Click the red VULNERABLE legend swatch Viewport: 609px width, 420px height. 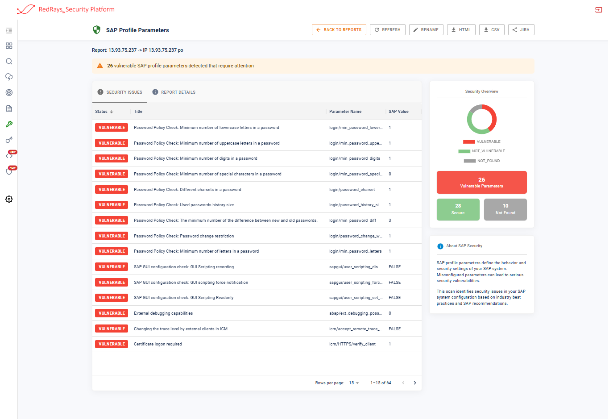coord(469,142)
